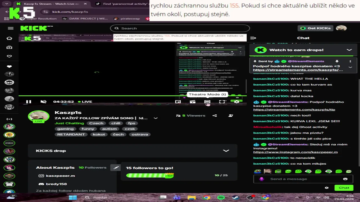
Task: Open pirateswap bookmark
Action: [x=127, y=19]
